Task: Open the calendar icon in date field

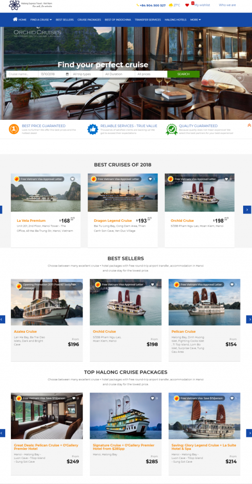Action: coord(67,74)
